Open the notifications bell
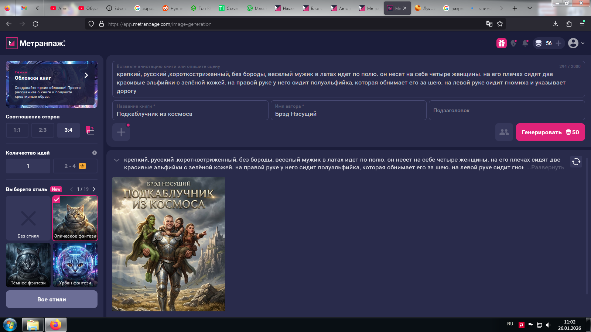This screenshot has width=591, height=332. (525, 43)
